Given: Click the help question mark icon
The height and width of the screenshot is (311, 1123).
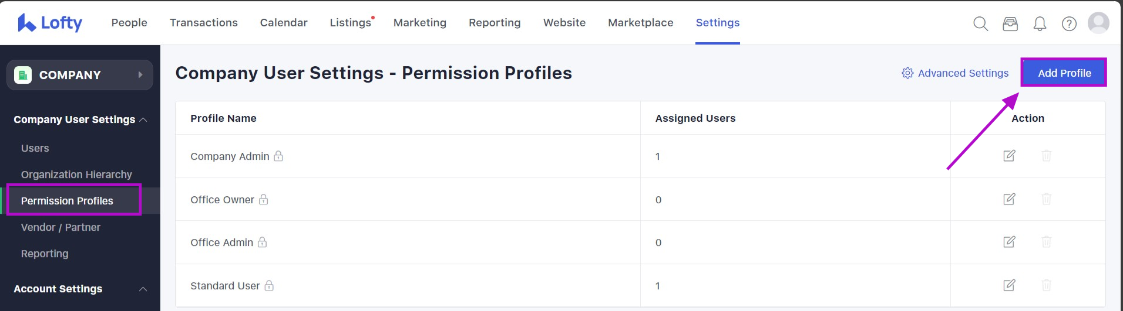Looking at the screenshot, I should (1069, 23).
